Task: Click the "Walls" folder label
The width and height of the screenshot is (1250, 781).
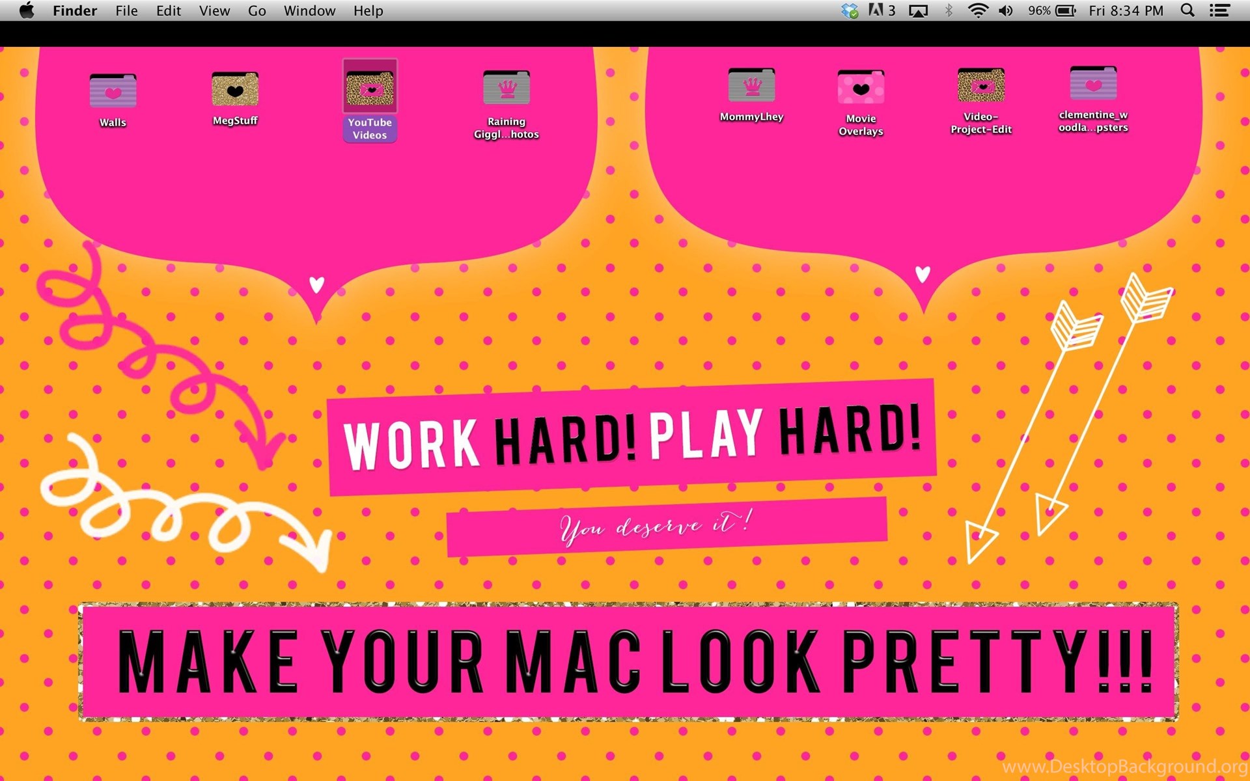Action: pos(113,122)
